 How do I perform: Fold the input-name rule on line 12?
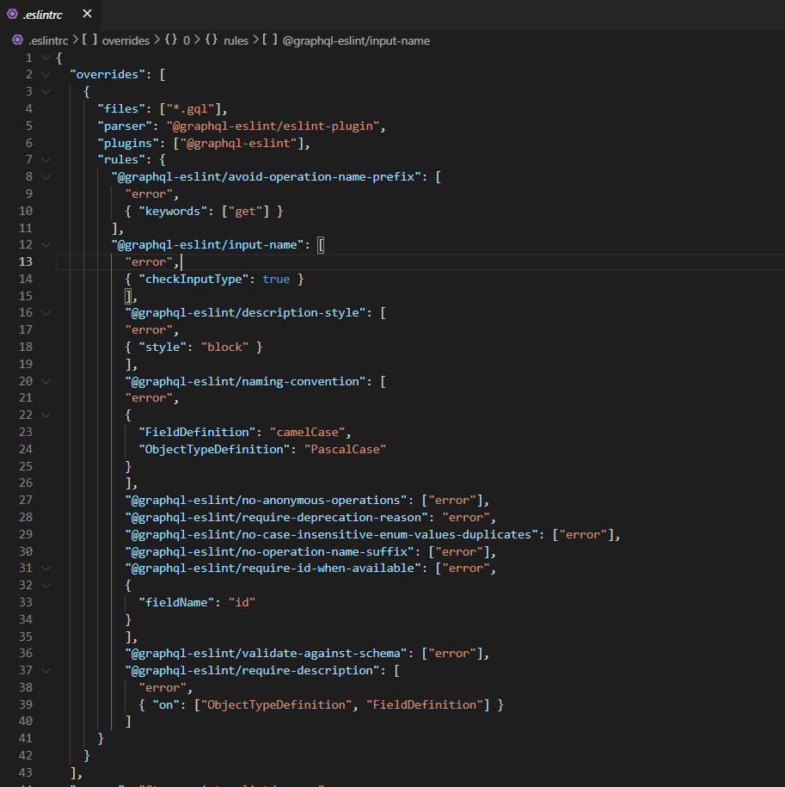pyautogui.click(x=46, y=245)
